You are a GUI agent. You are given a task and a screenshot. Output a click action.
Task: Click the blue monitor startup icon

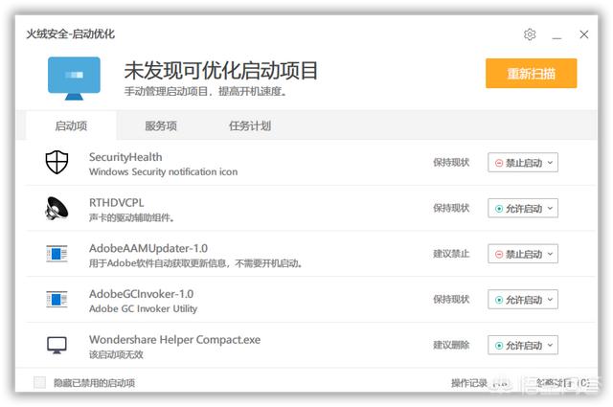74,79
